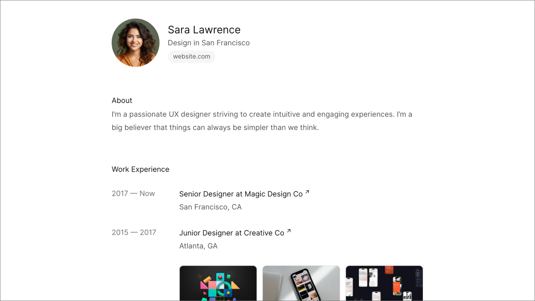
Task: Click the external link arrow beside Magic Design Co
Action: (307, 192)
